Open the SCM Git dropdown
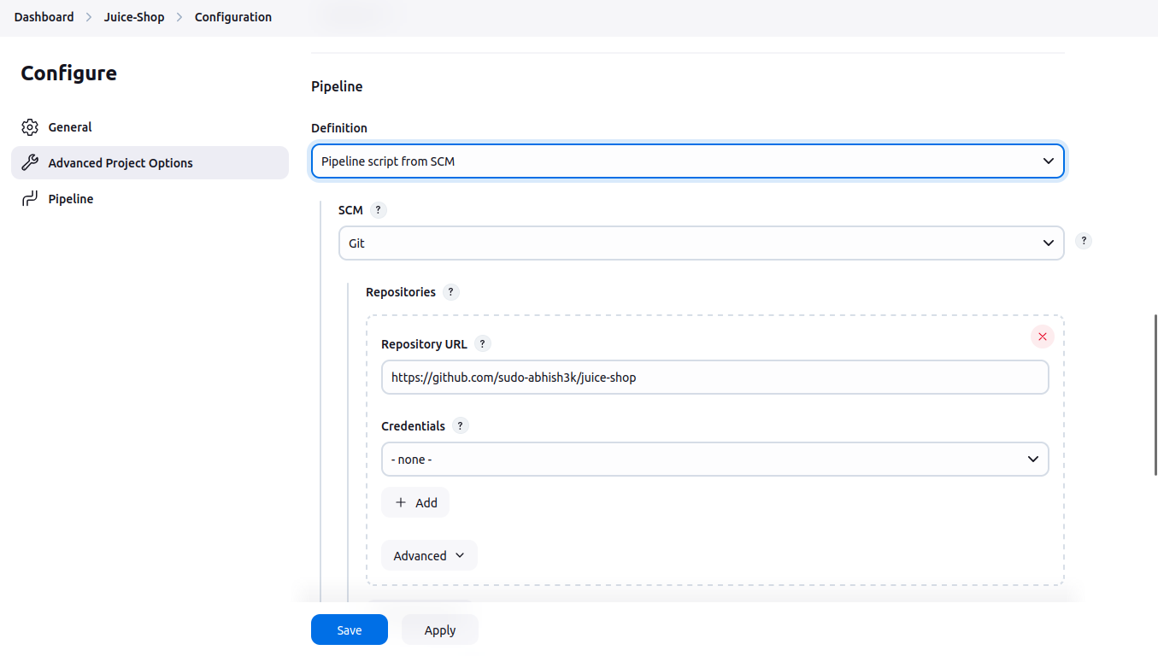 coord(702,243)
